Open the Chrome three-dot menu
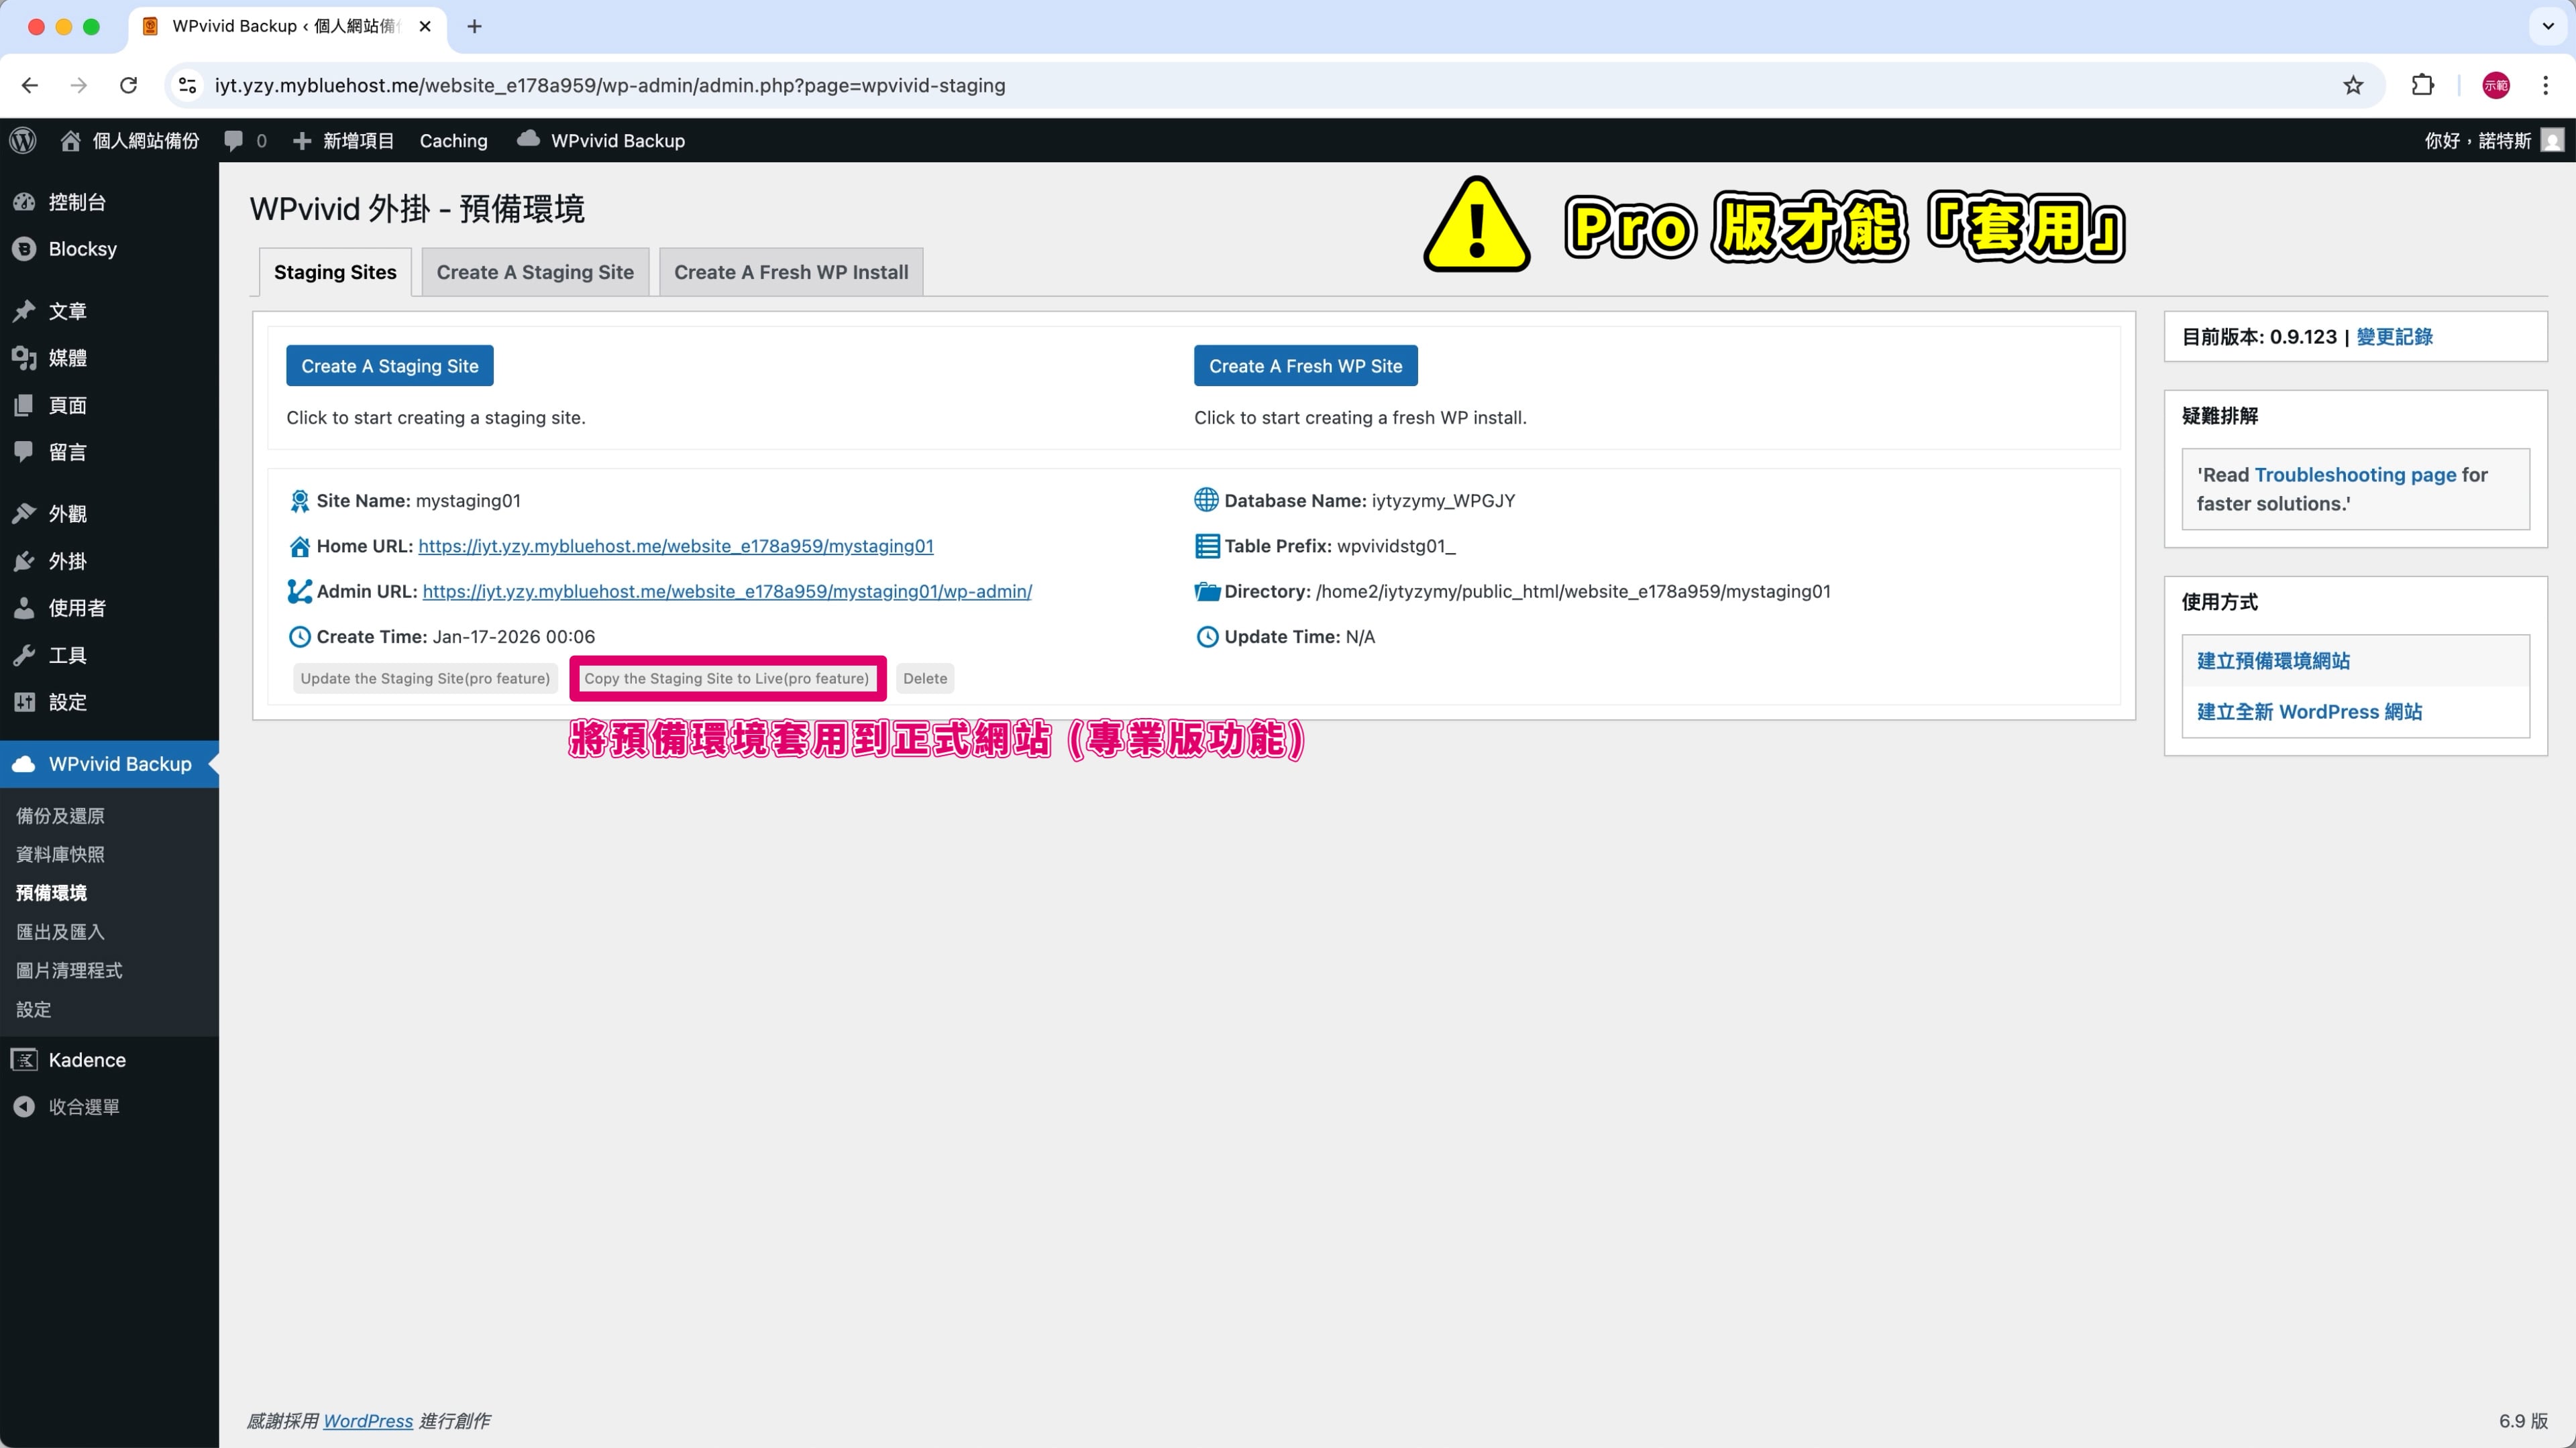 tap(2545, 85)
